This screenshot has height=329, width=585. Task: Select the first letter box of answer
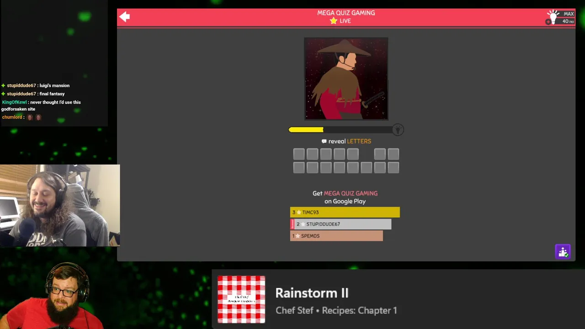(x=299, y=154)
